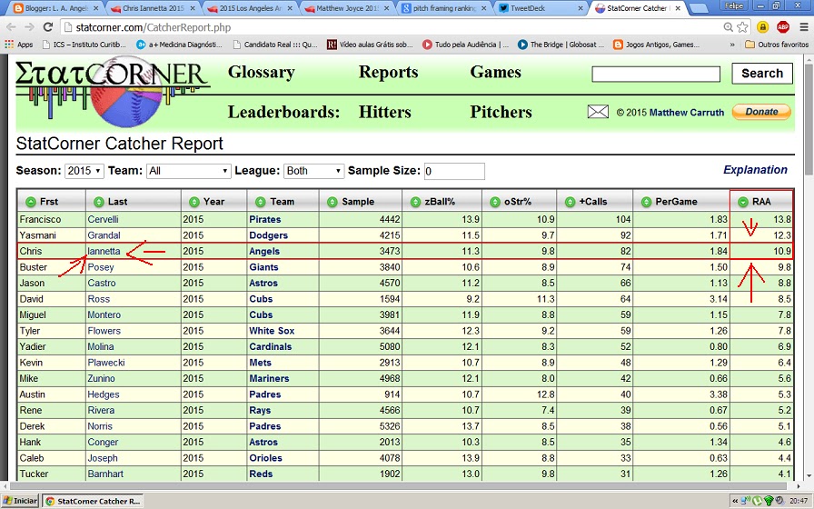This screenshot has height=509, width=814.
Task: Click the Iniciar start button
Action: 21,501
